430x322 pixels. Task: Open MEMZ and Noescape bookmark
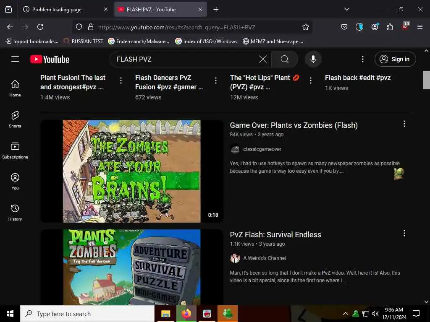click(x=273, y=42)
